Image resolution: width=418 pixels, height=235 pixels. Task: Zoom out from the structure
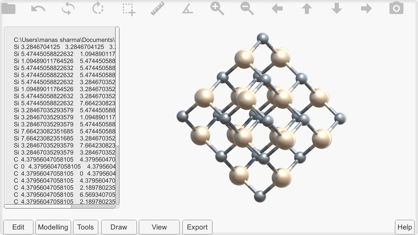247,8
